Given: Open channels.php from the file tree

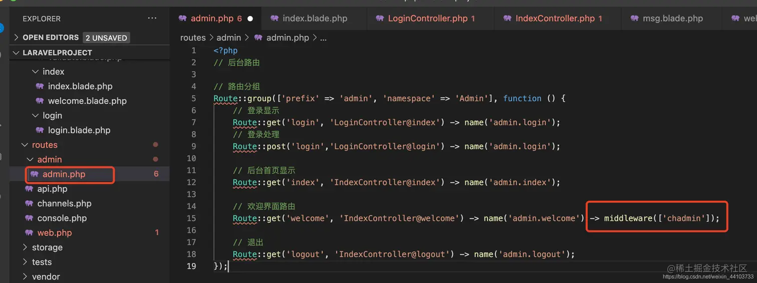Looking at the screenshot, I should click(64, 204).
